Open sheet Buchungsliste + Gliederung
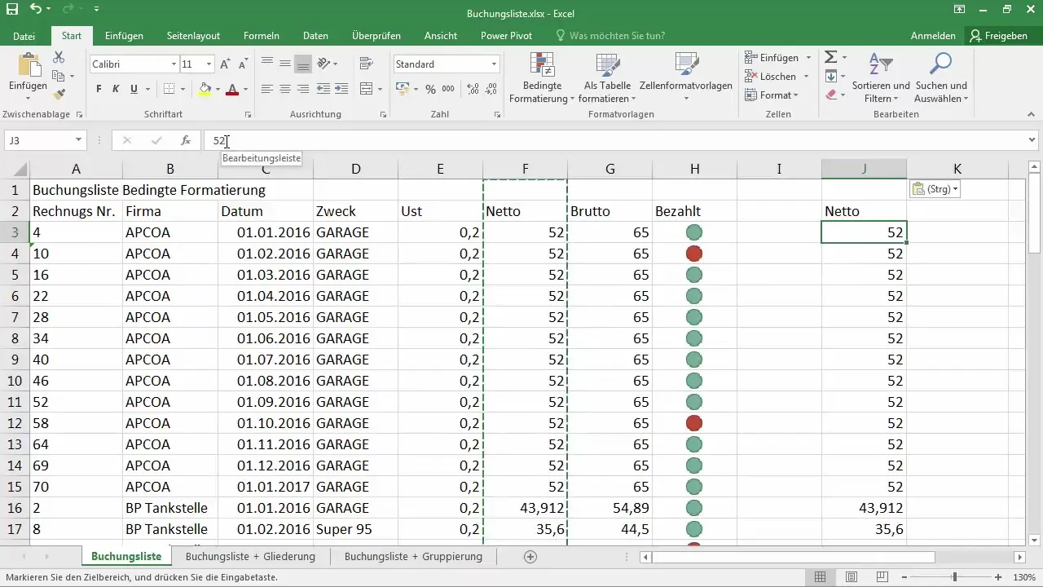 pyautogui.click(x=250, y=557)
